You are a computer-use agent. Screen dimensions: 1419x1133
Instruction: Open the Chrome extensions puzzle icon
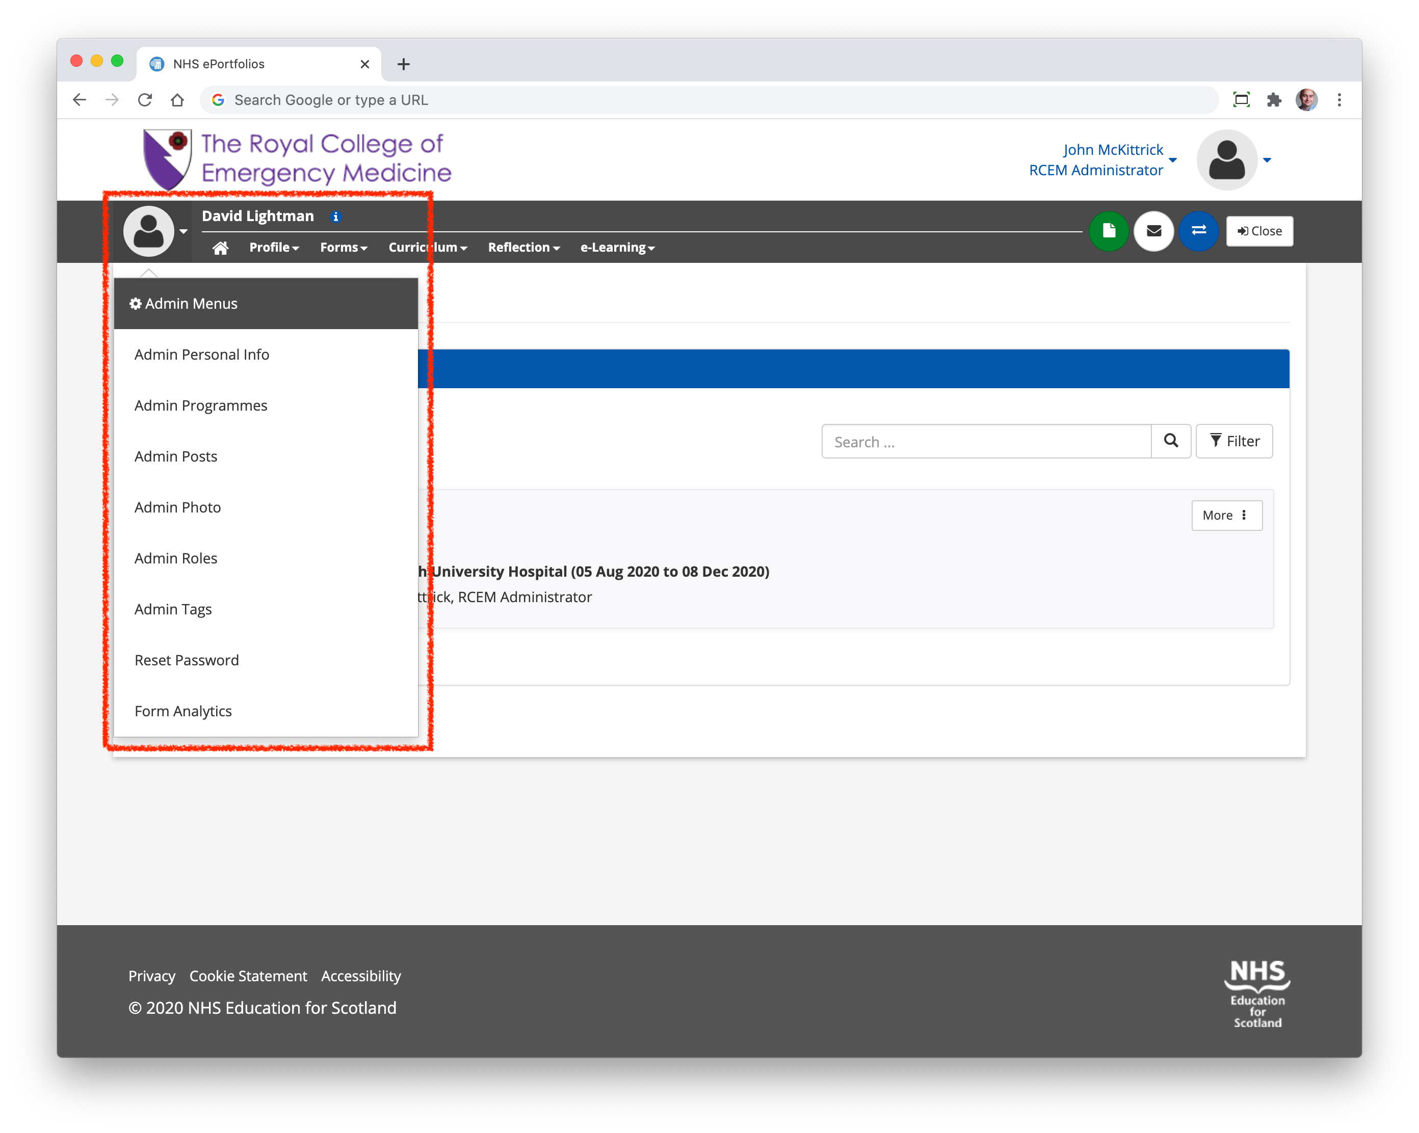pyautogui.click(x=1274, y=100)
